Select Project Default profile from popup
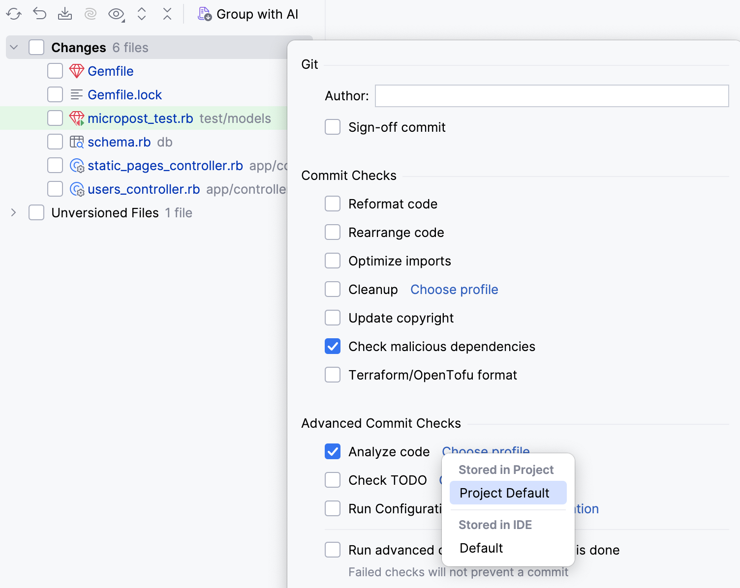 [x=504, y=493]
